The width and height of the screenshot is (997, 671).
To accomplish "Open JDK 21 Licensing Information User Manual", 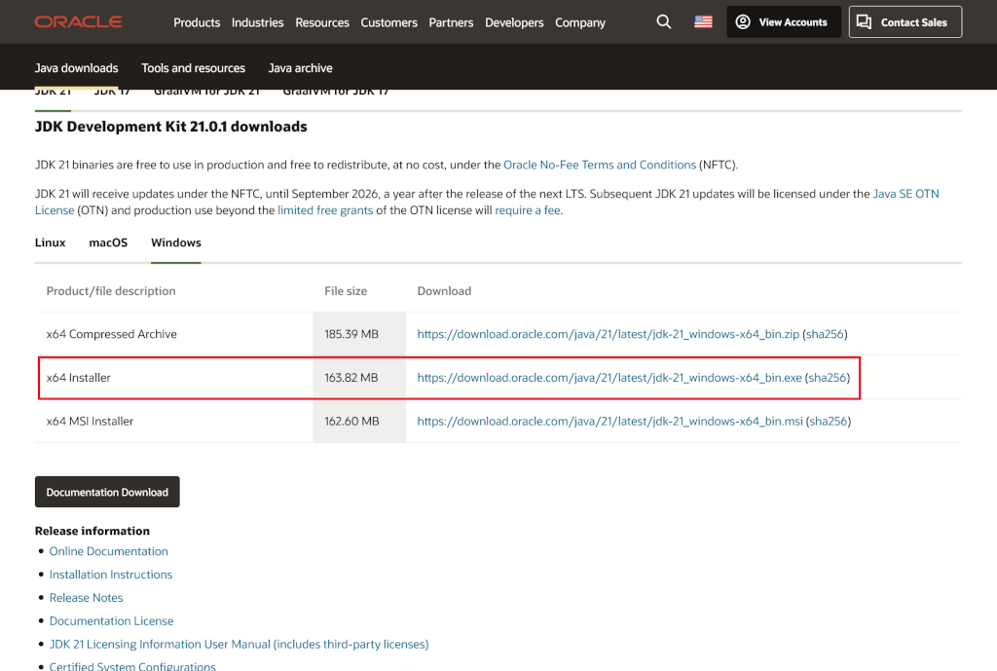I will pos(240,645).
